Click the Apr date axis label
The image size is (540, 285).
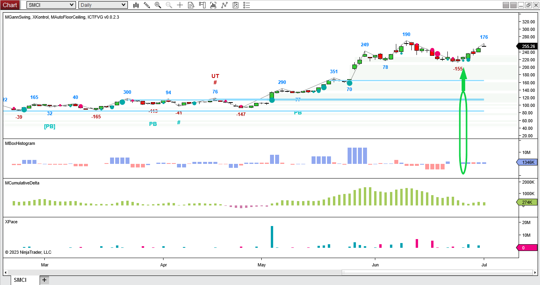[163, 264]
